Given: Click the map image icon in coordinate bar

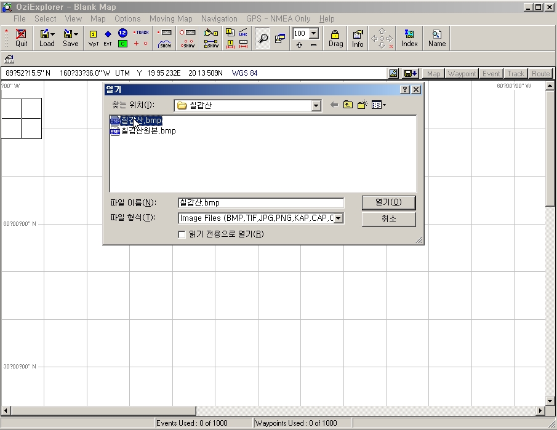Looking at the screenshot, I should point(393,73).
